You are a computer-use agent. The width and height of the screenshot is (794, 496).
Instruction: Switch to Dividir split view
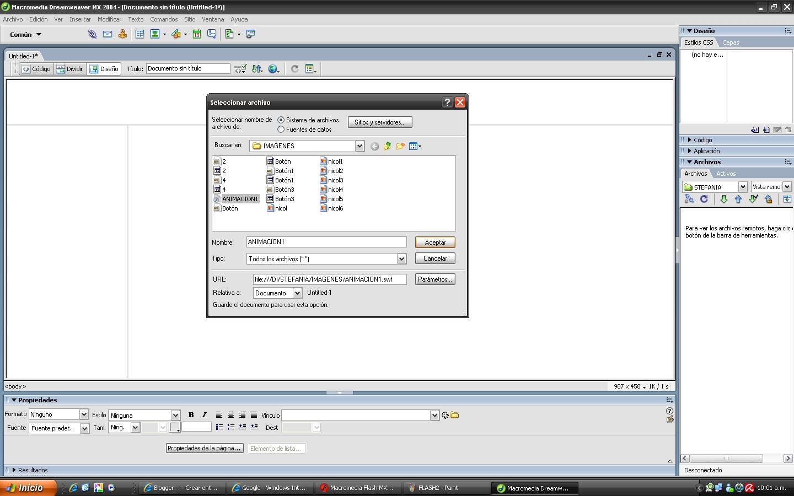click(x=70, y=69)
